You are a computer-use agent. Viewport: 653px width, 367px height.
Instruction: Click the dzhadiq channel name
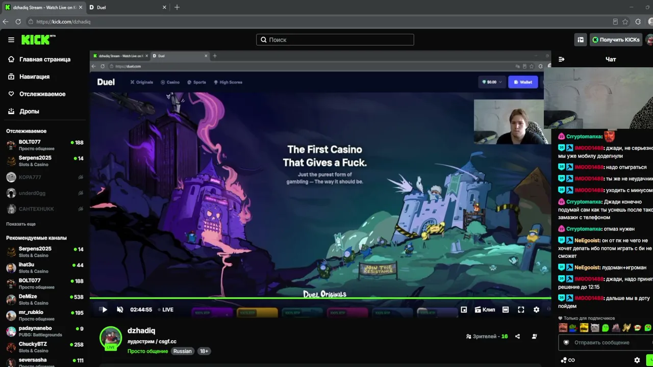click(x=141, y=331)
